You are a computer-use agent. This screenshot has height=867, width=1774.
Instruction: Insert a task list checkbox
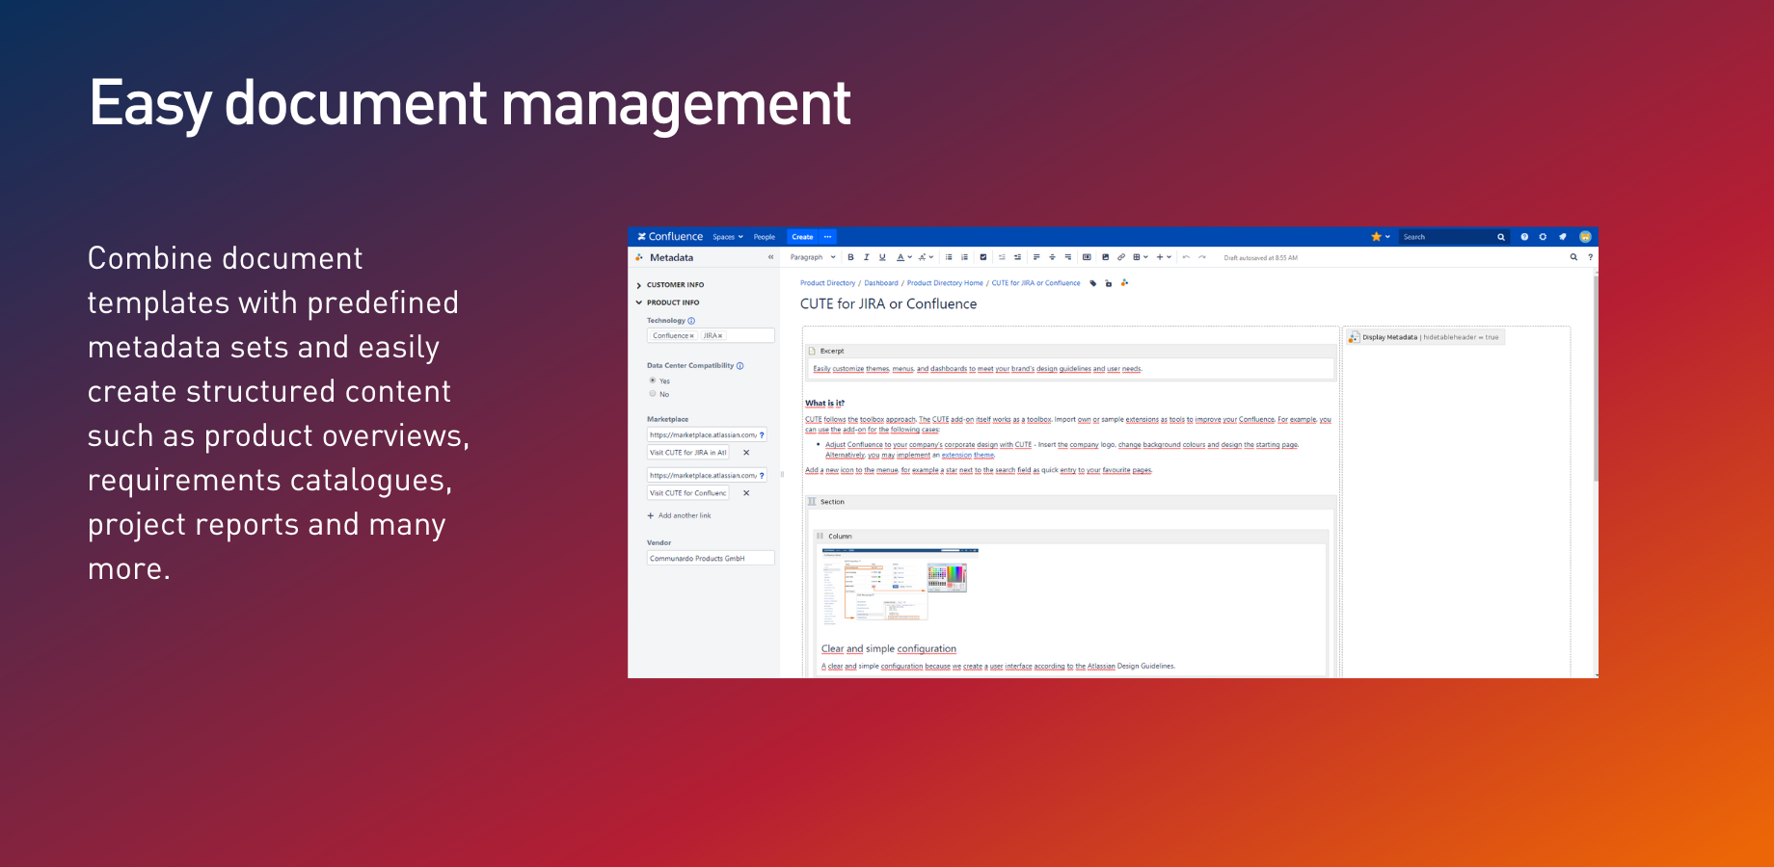[x=983, y=257]
